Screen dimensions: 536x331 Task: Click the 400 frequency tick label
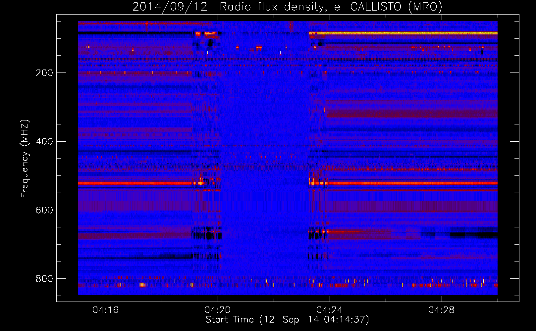coord(44,142)
